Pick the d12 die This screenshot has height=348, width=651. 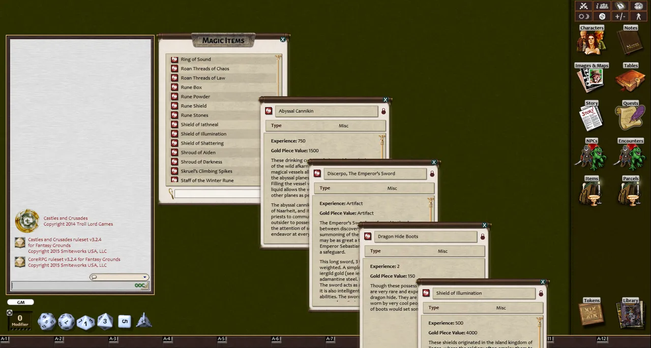point(66,321)
